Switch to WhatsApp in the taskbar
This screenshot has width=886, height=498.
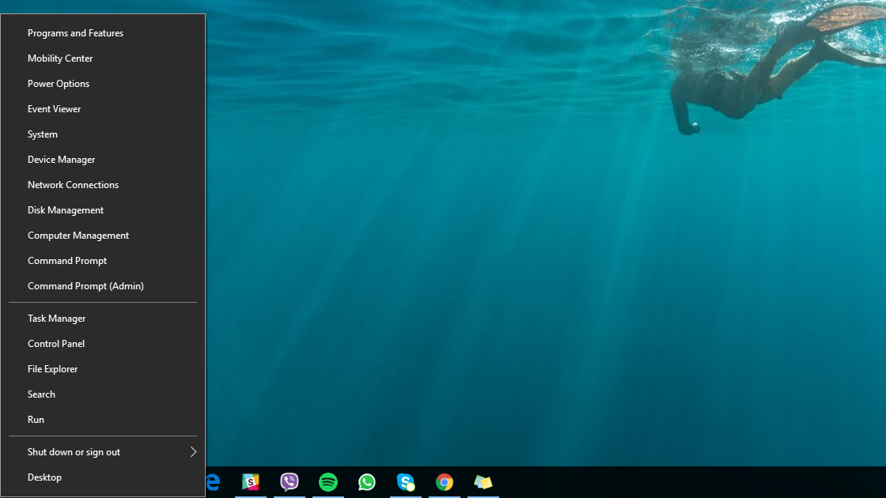tap(367, 482)
